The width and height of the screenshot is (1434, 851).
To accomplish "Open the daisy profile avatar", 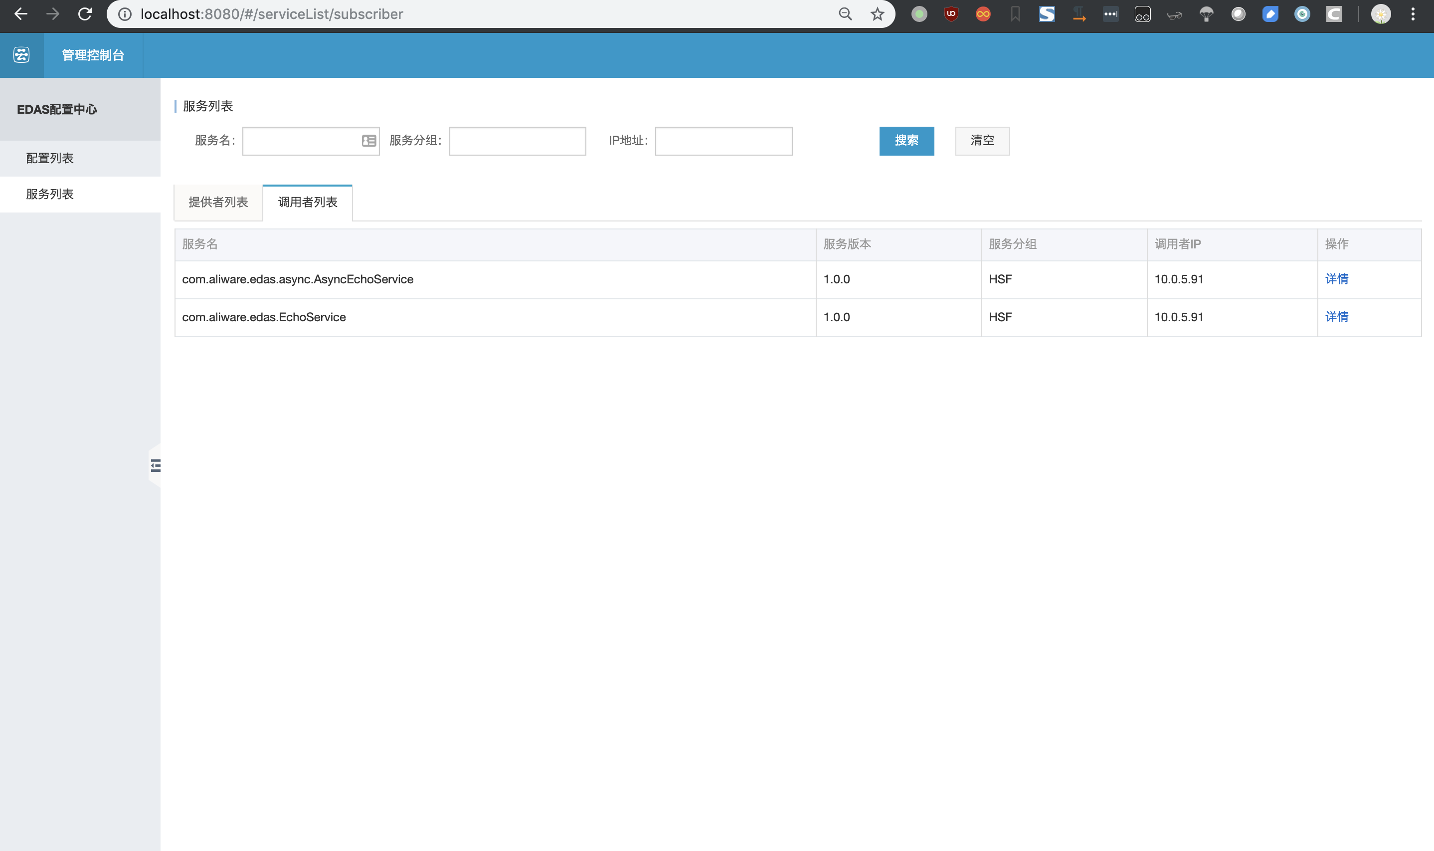I will pyautogui.click(x=1381, y=14).
